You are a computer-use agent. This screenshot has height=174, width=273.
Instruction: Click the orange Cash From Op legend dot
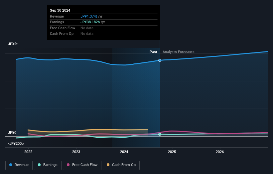108,165
